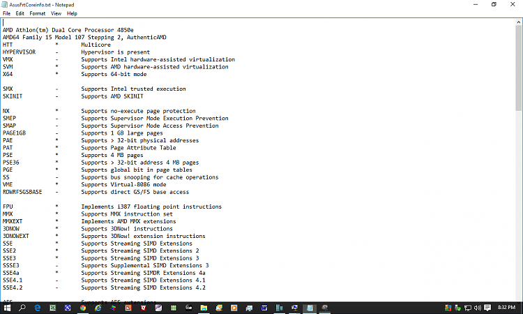The height and width of the screenshot is (314, 523).
Task: Open the Edit menu
Action: (x=20, y=13)
